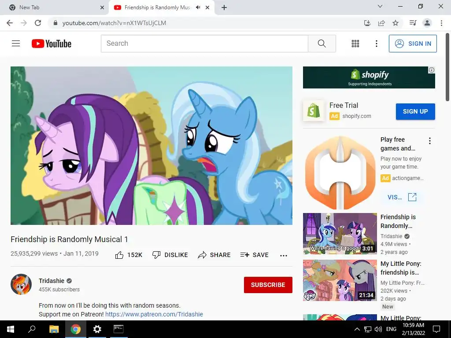
Task: Click the Chrome address bar URL
Action: (114, 23)
